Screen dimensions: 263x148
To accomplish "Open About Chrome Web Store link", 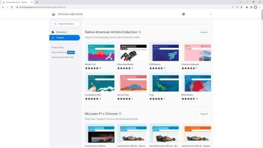I will pyautogui.click(x=63, y=57).
